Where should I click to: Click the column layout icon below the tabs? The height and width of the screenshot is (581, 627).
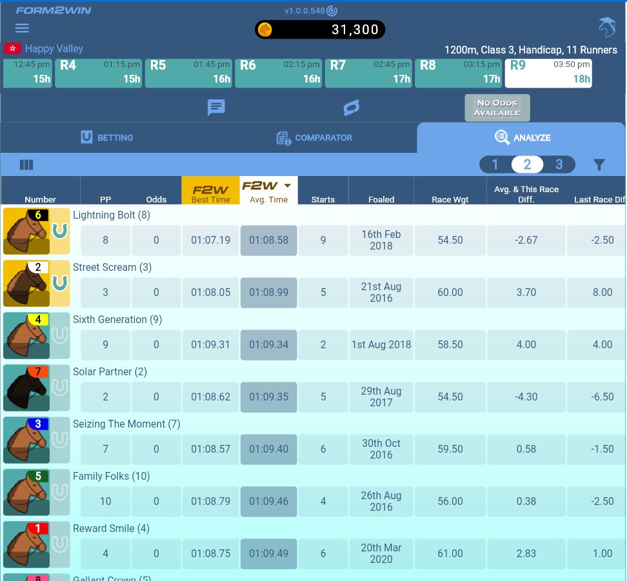pos(26,164)
